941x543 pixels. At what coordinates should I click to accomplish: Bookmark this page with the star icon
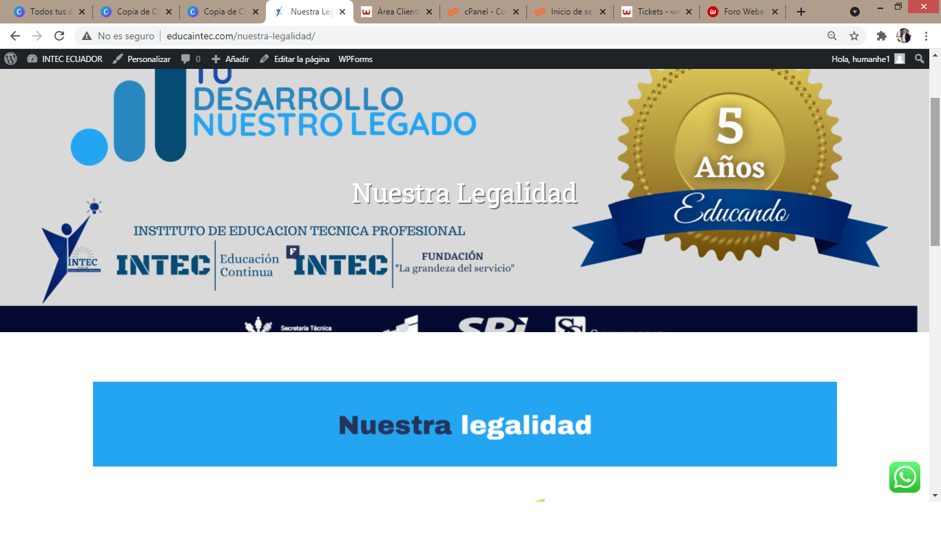854,36
